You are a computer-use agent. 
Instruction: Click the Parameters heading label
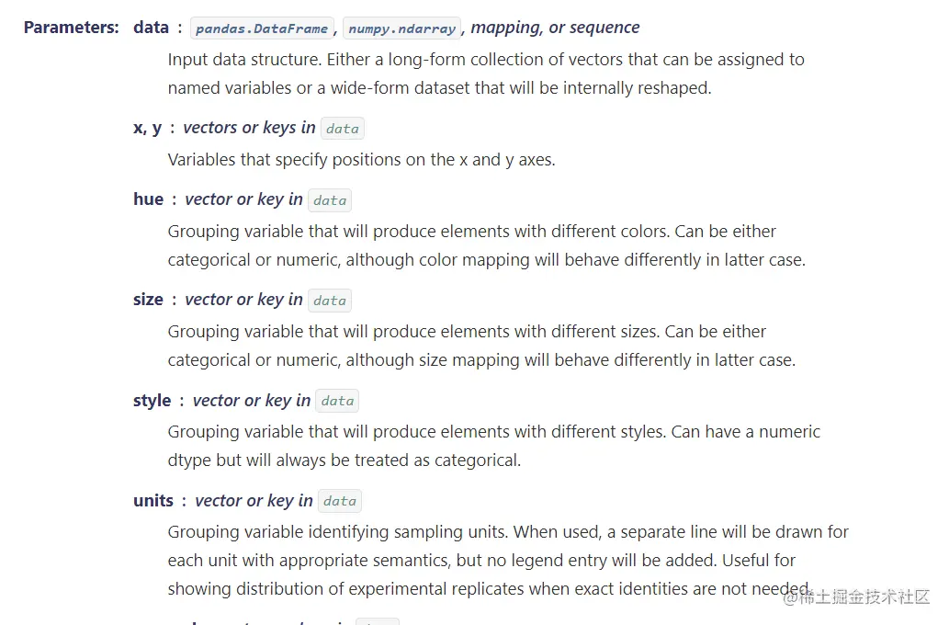click(x=71, y=28)
